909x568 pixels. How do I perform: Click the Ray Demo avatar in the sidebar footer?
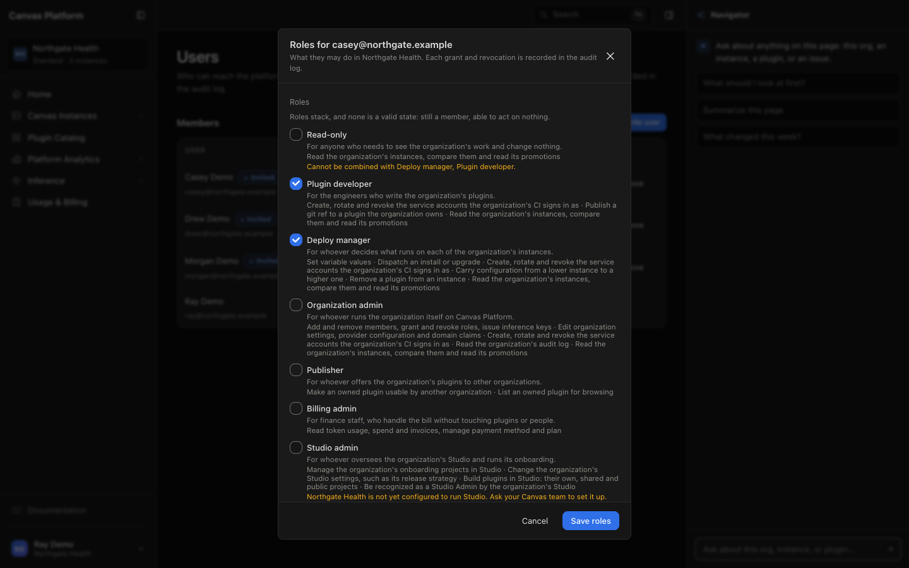pyautogui.click(x=20, y=548)
